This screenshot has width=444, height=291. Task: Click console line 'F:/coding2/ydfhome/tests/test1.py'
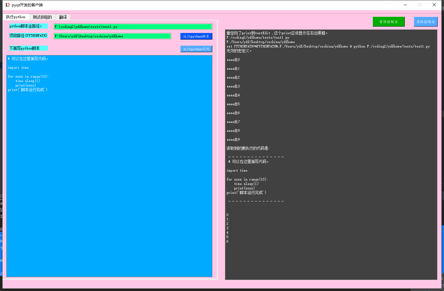258,37
